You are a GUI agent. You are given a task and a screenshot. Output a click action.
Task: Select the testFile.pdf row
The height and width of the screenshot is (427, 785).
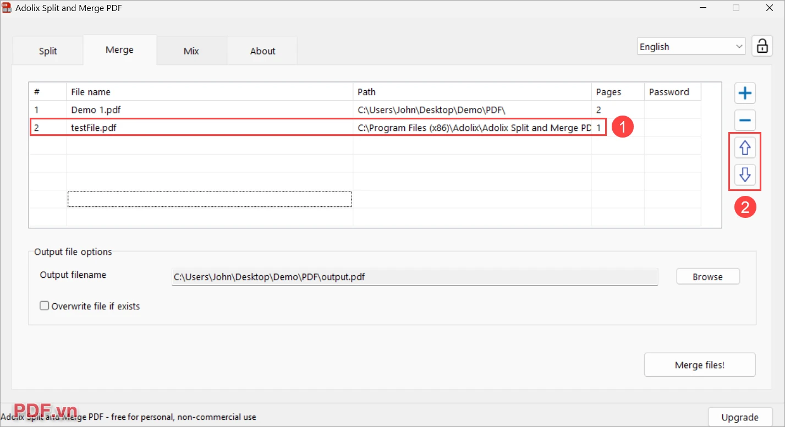click(365, 128)
